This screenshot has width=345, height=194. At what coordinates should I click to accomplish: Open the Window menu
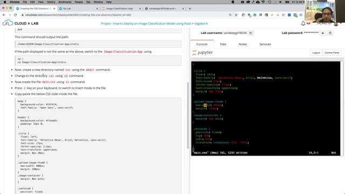click(x=98, y=2)
